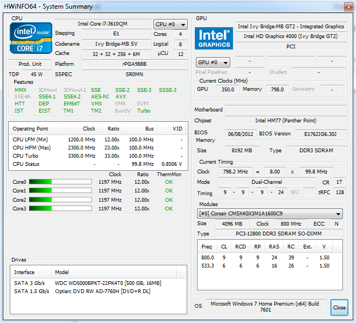Click the Core0 clock 1197 MHz value
Viewport: 356px width, 323px height.
pos(110,182)
